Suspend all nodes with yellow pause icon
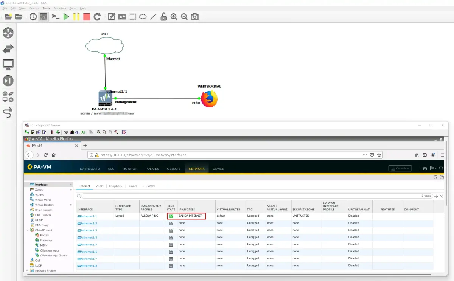This screenshot has width=454, height=281. click(76, 17)
